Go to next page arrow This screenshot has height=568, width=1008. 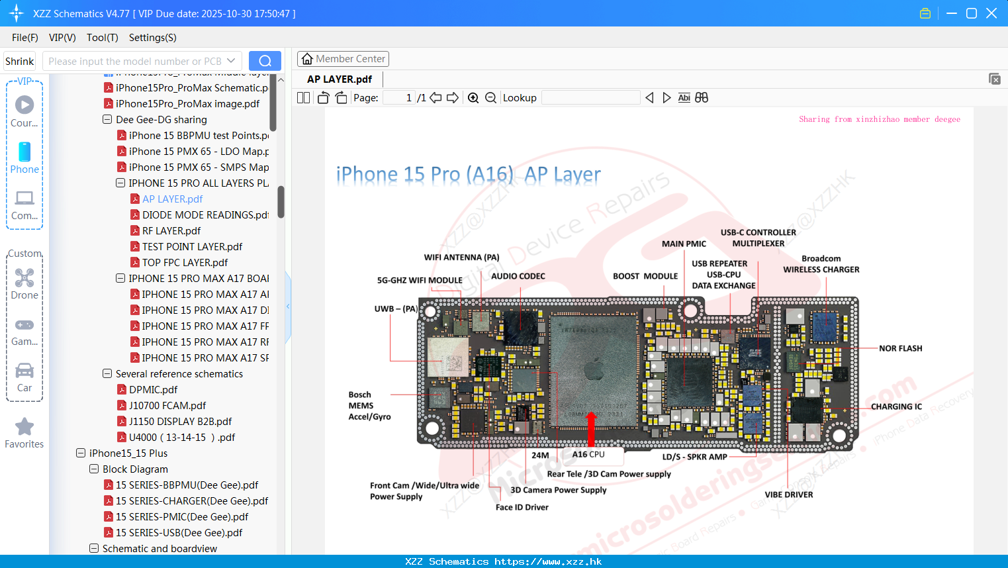click(x=453, y=98)
